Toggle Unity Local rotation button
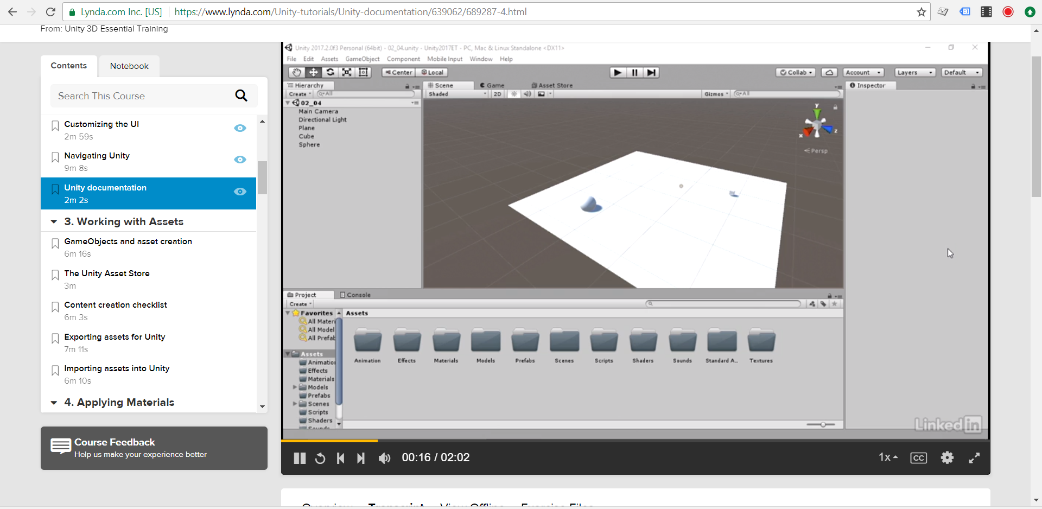 tap(433, 72)
